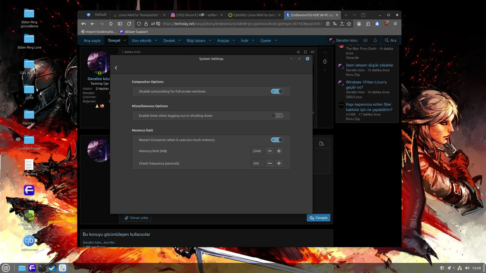Image resolution: width=486 pixels, height=273 pixels.
Task: Open the browser hamburger menu
Action: [x=395, y=24]
